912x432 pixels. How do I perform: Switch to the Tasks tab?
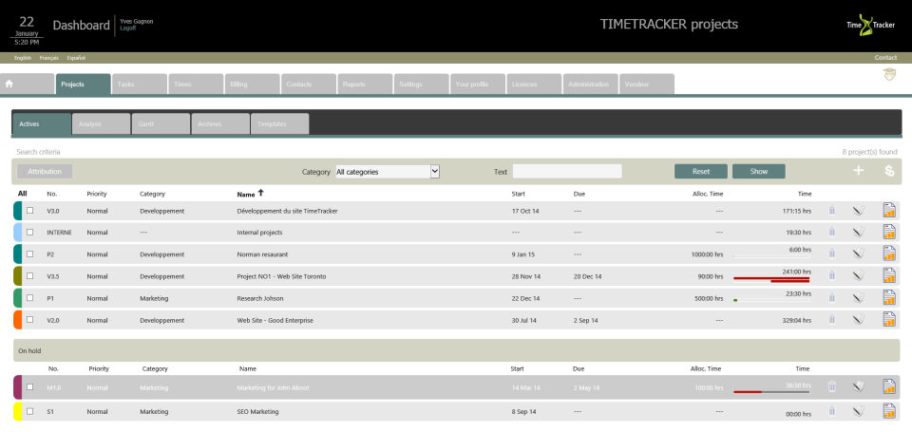[x=139, y=84]
